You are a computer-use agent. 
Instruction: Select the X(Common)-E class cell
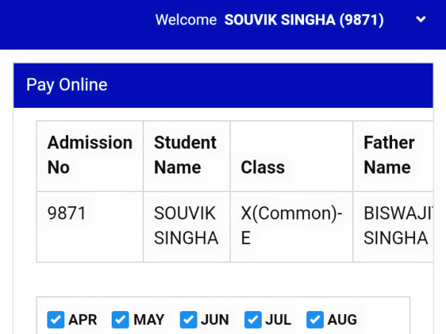click(291, 227)
